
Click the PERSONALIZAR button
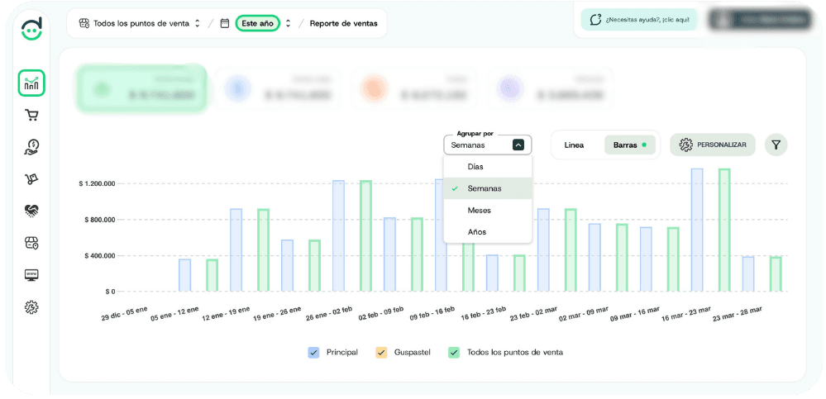coord(713,145)
